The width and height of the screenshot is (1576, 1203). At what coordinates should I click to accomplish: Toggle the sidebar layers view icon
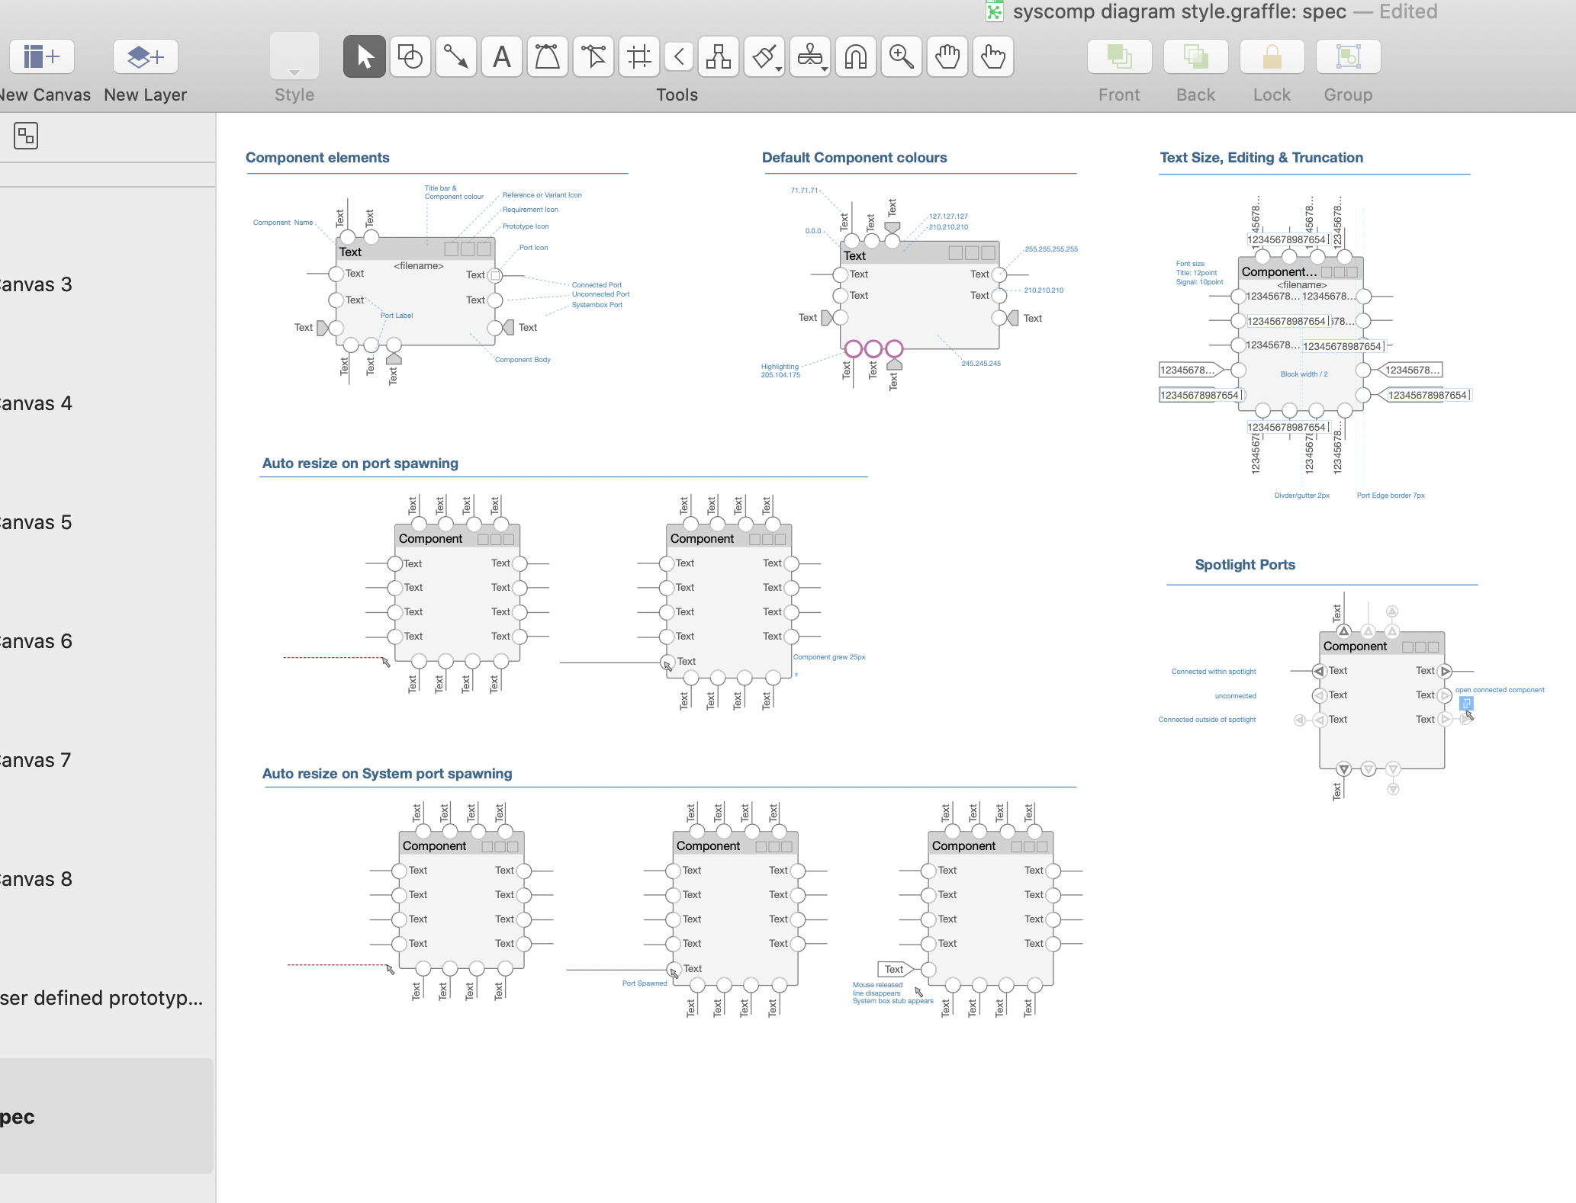click(26, 136)
